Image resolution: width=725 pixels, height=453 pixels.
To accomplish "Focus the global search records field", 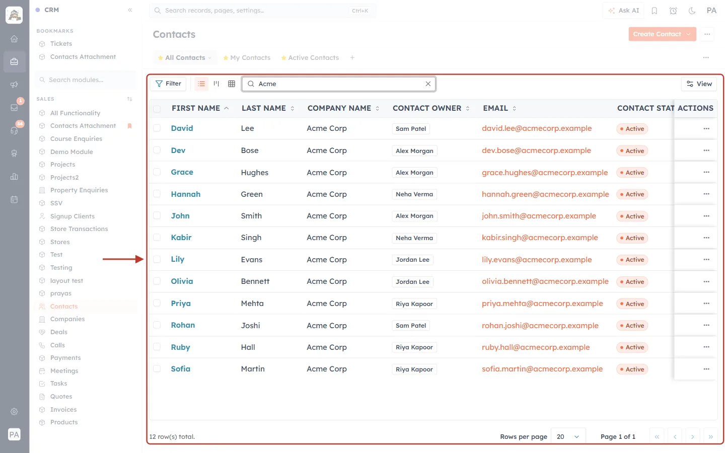I will [x=262, y=11].
